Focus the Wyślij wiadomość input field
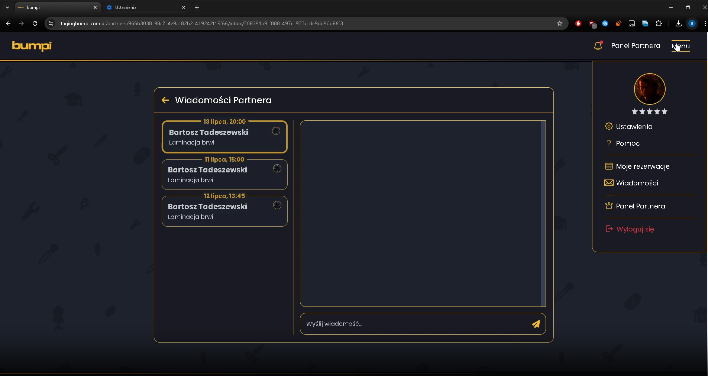Viewport: 708px width, 376px height. pos(416,324)
